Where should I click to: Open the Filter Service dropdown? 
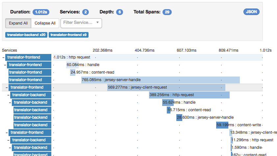(x=81, y=23)
